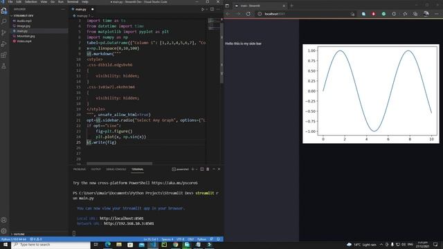
Task: Open the File menu in VS Code
Action: coord(10,1)
